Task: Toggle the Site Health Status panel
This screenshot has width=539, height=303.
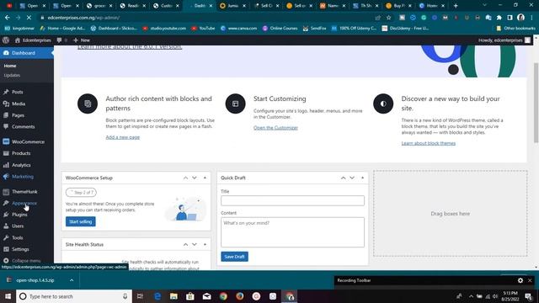Action: (x=205, y=245)
